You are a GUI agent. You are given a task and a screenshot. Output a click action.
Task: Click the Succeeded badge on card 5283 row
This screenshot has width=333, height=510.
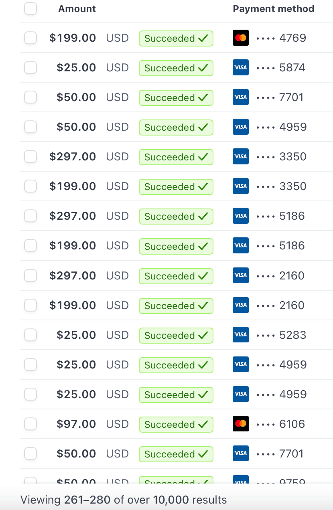pos(176,335)
